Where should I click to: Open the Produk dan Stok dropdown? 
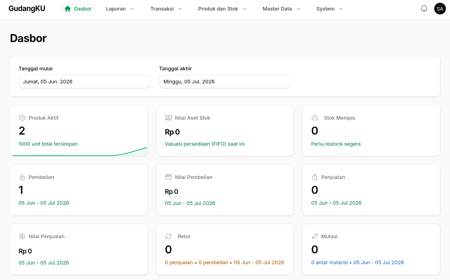[222, 9]
